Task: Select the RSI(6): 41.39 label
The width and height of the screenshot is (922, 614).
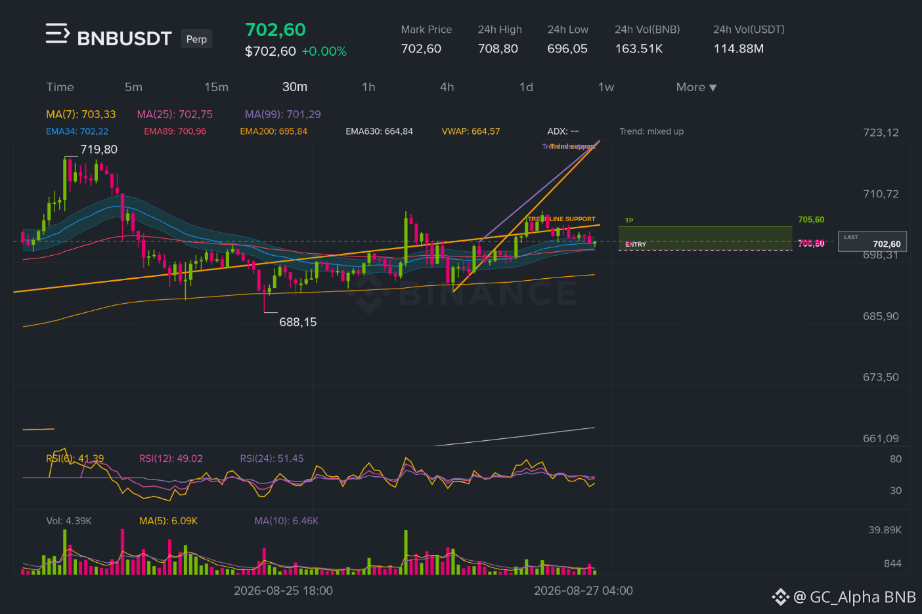Action: [75, 459]
